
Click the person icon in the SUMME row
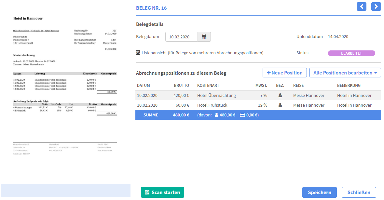tap(216, 115)
